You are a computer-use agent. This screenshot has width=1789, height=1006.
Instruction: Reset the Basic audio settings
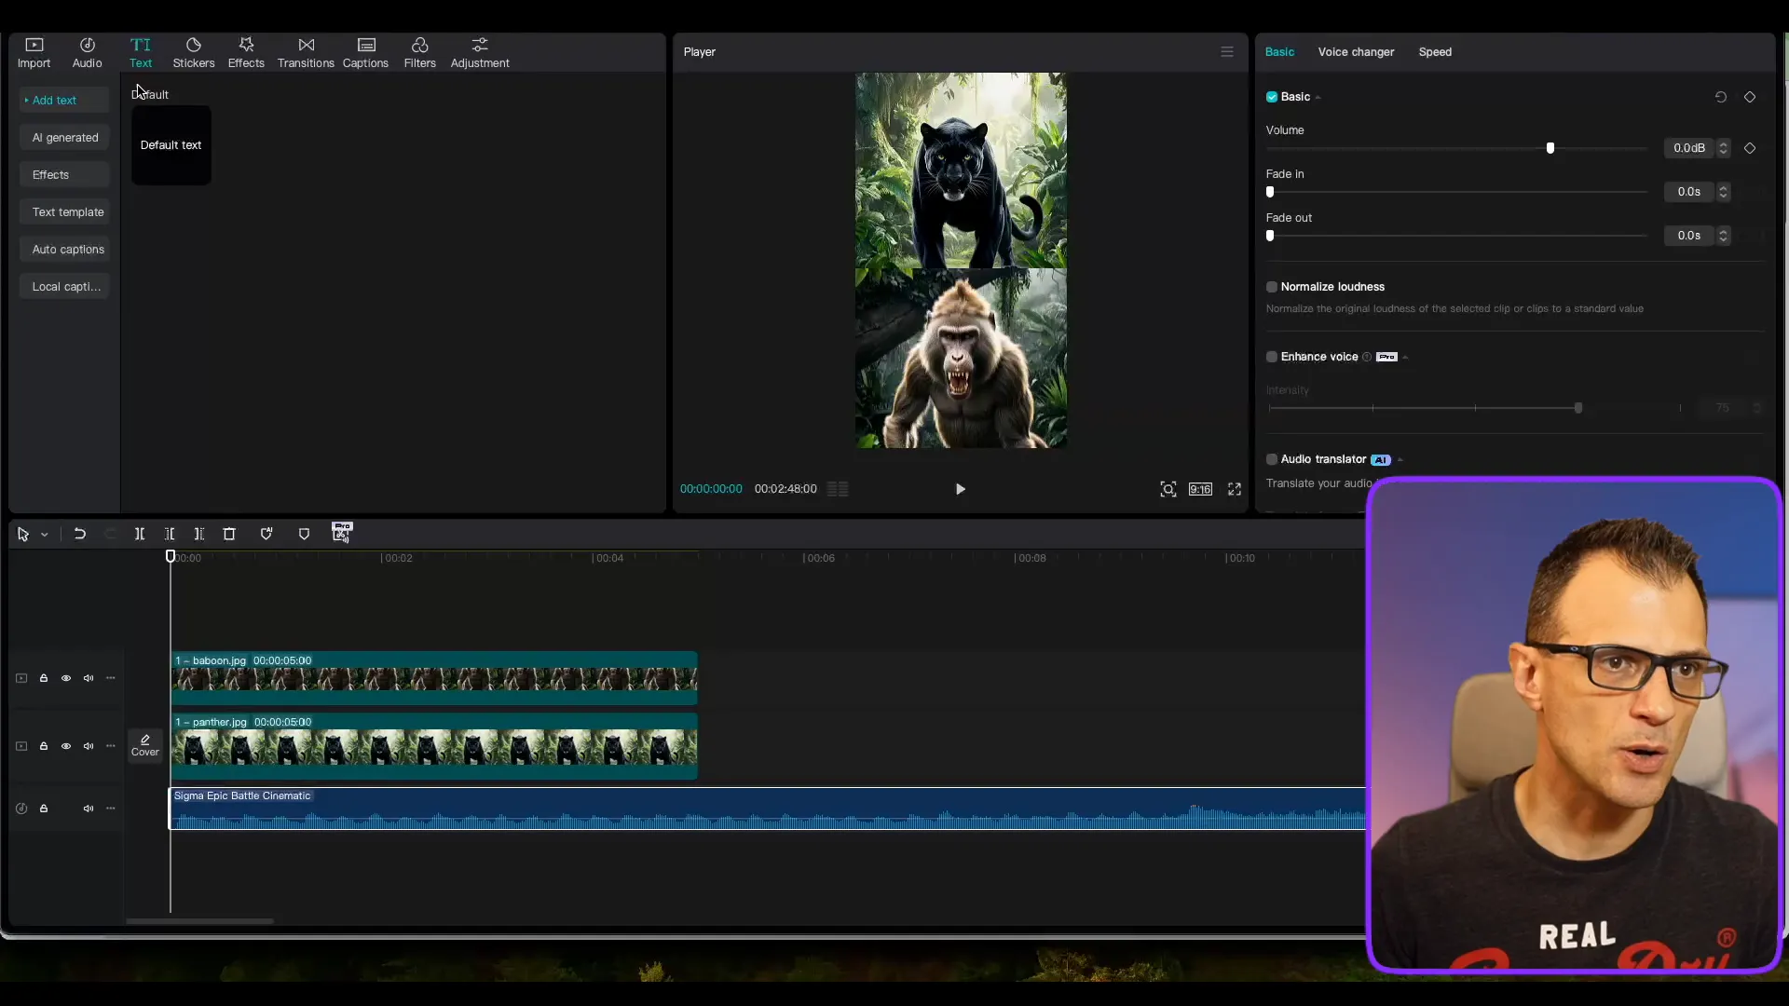point(1721,97)
